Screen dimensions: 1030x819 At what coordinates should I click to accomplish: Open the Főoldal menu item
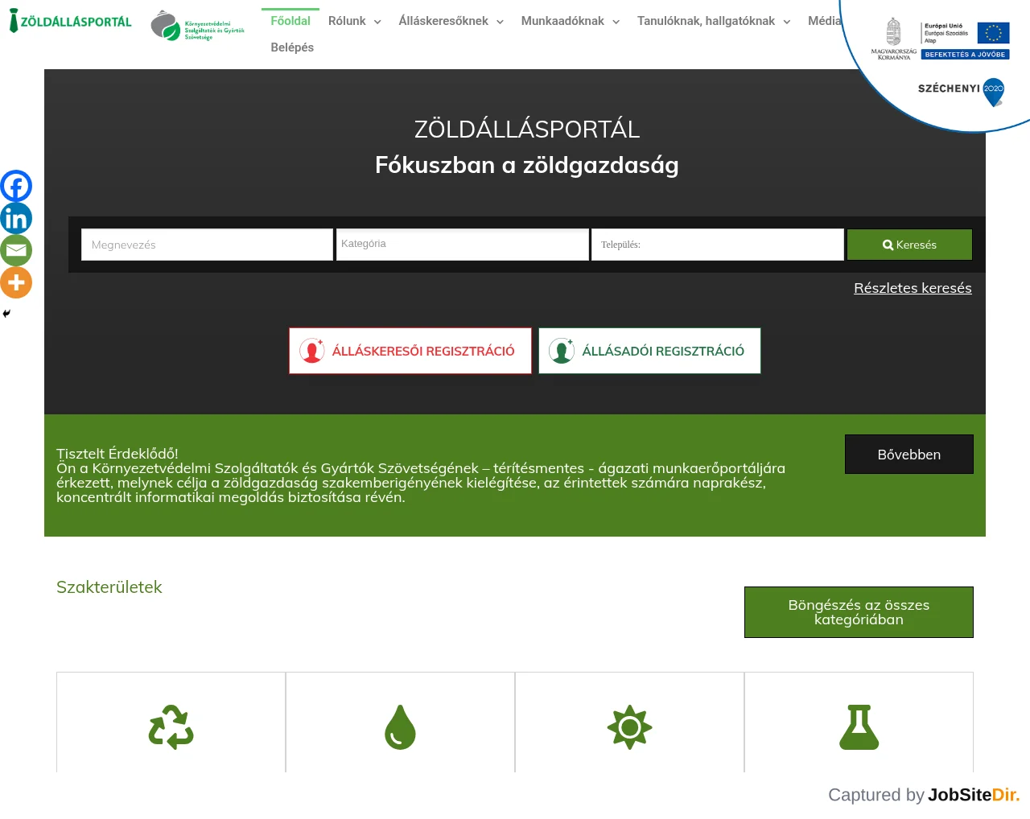coord(290,21)
